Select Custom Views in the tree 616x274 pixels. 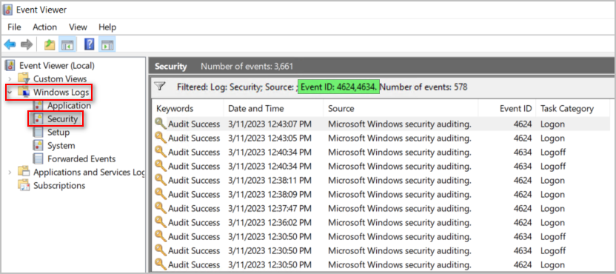pyautogui.click(x=60, y=78)
